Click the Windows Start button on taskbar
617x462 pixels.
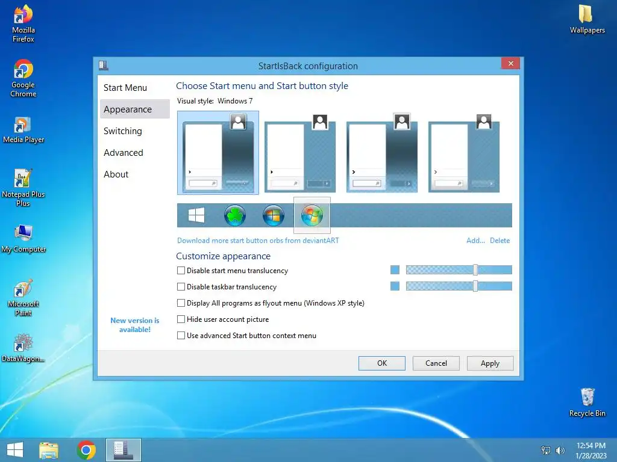[x=15, y=449]
